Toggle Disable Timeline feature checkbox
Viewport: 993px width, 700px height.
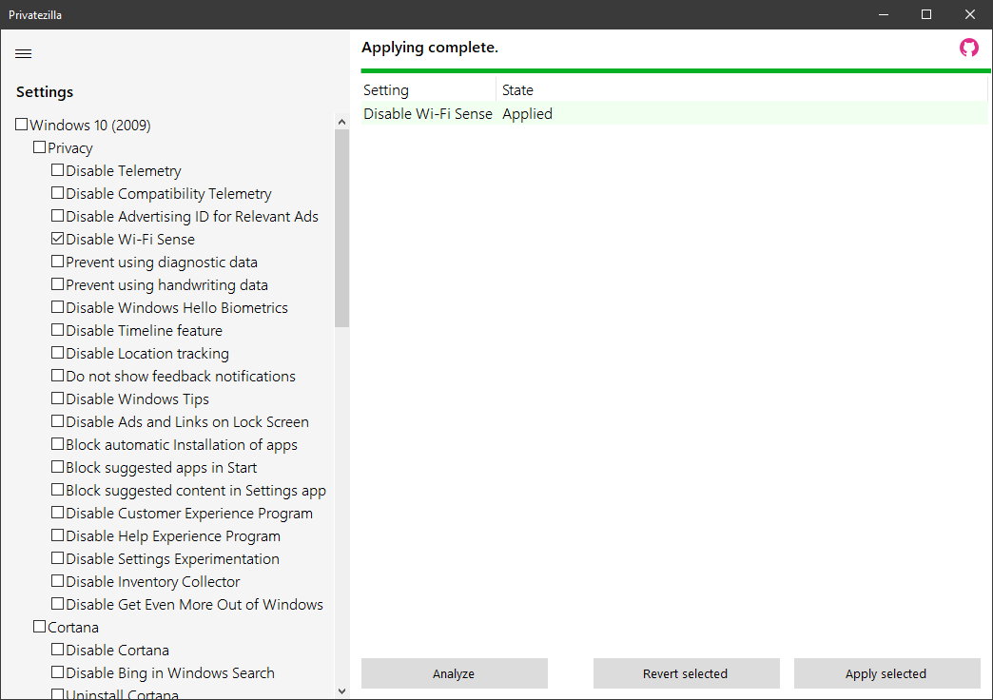pos(58,330)
